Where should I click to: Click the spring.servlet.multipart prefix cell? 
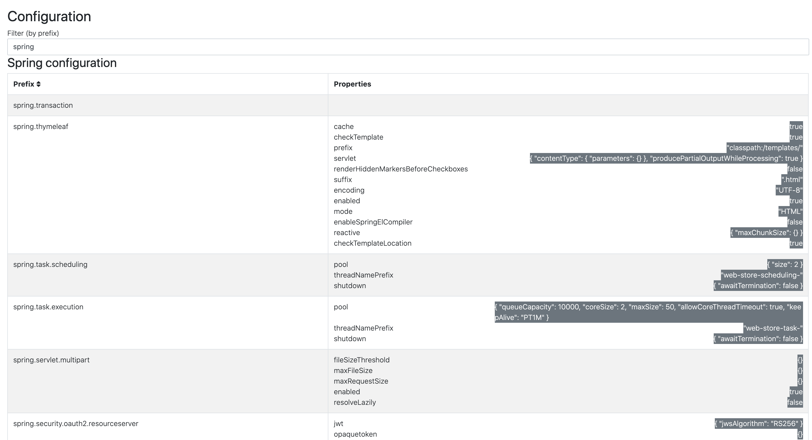[51, 360]
